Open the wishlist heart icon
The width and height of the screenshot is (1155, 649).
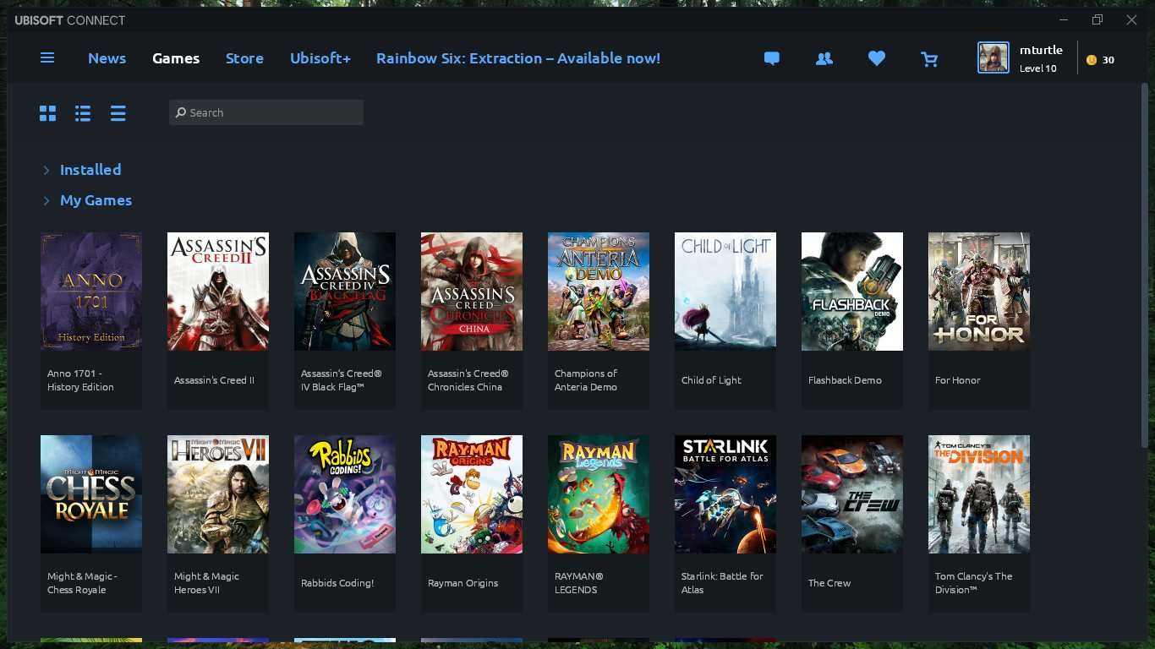pos(877,58)
